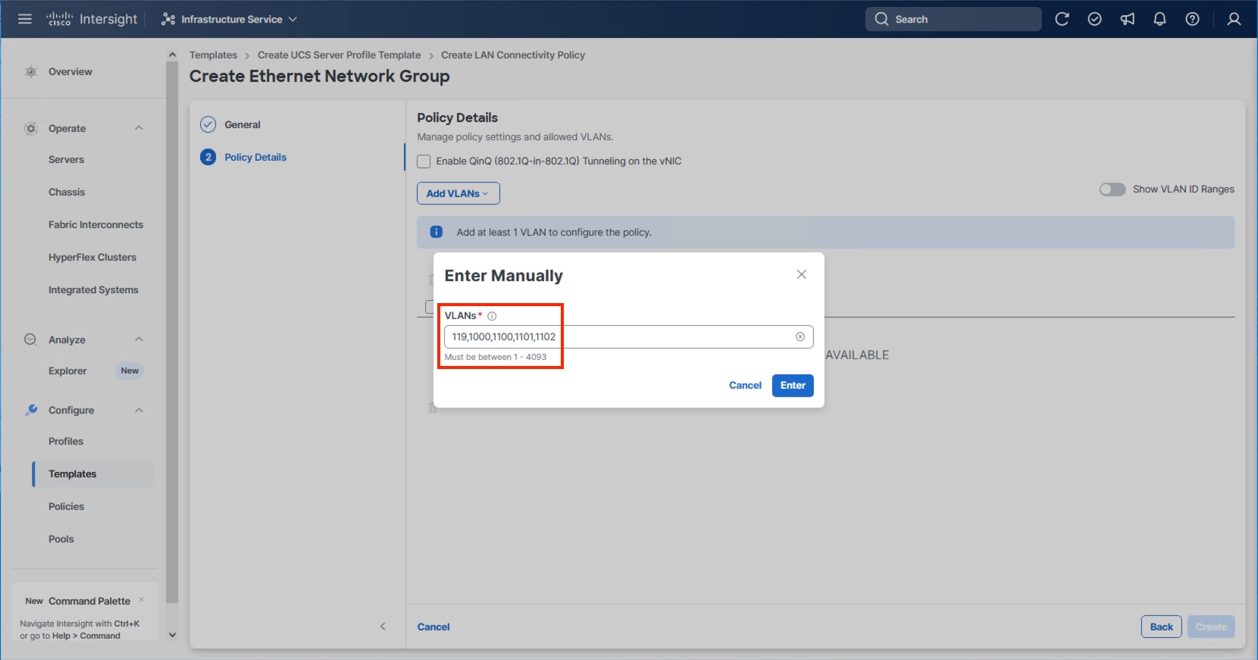Go to Overview

click(70, 71)
